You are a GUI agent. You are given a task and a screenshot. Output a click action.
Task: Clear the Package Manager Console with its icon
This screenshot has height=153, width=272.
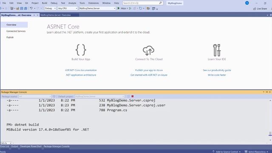click(128, 96)
